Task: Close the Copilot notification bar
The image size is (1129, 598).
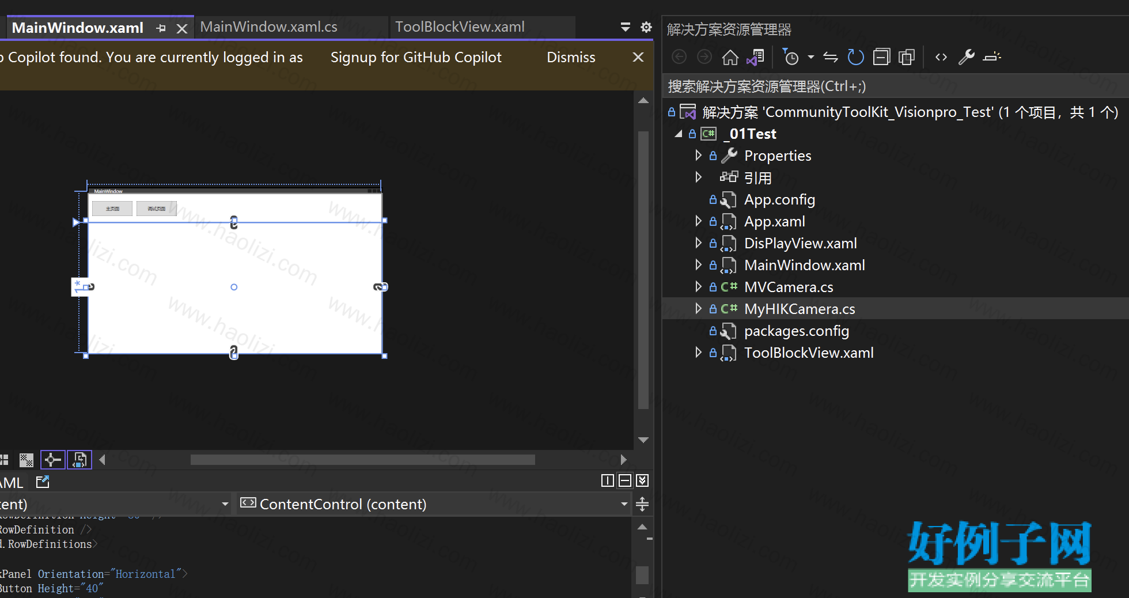Action: tap(638, 57)
